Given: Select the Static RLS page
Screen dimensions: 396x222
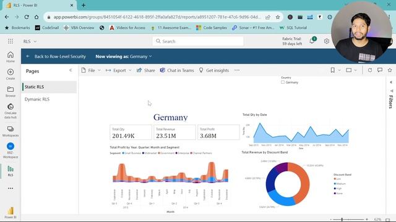Looking at the screenshot, I should click(x=49, y=87).
